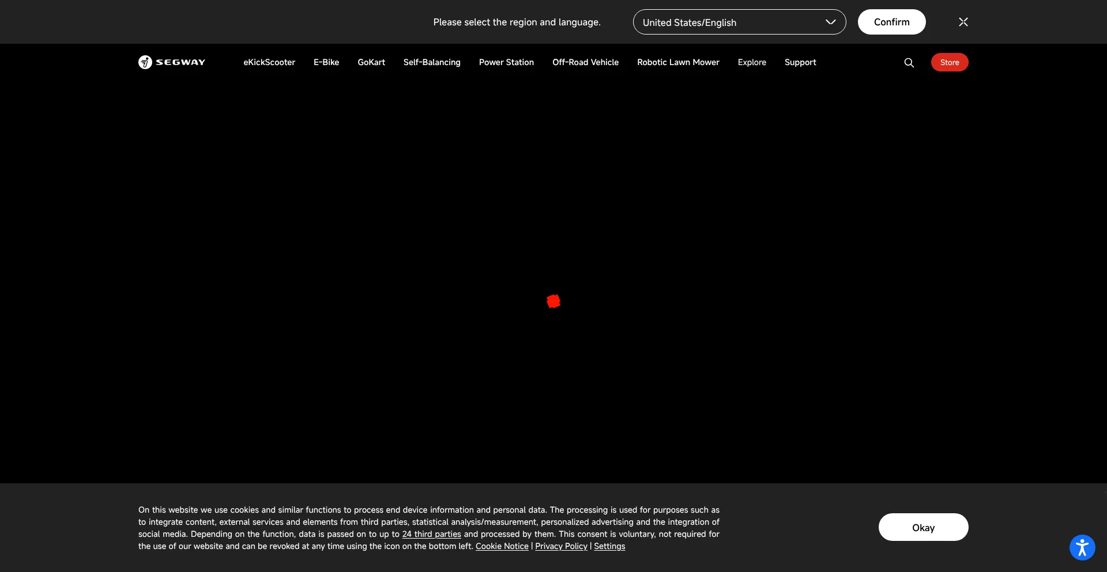Image resolution: width=1107 pixels, height=572 pixels.
Task: Open the Explore menu item
Action: (x=752, y=62)
